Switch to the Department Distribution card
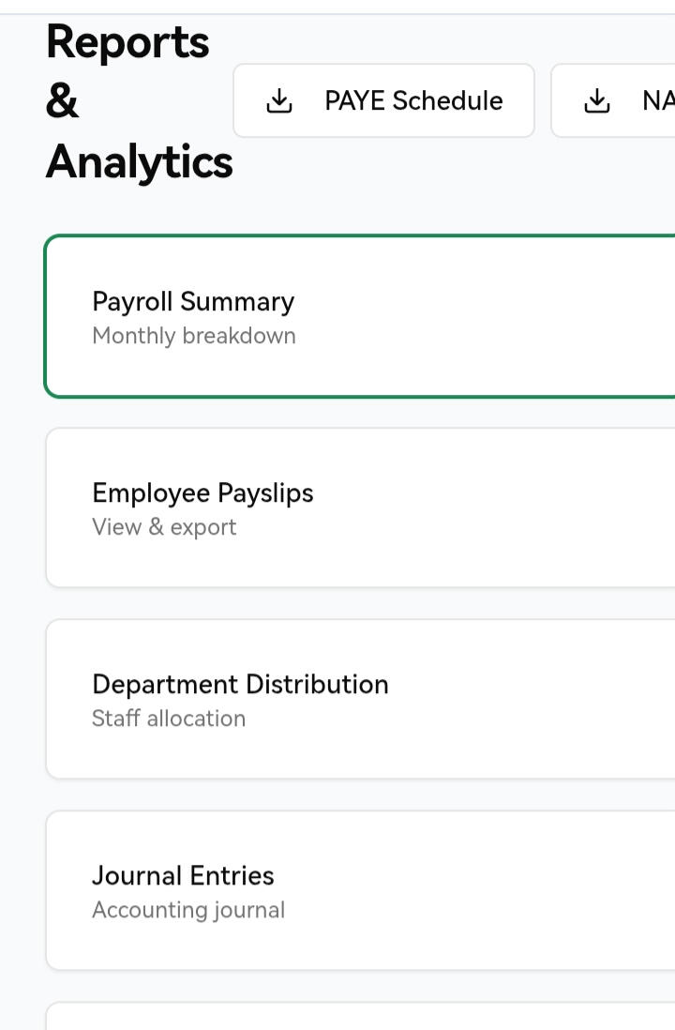Image resolution: width=675 pixels, height=1030 pixels. pyautogui.click(x=360, y=699)
